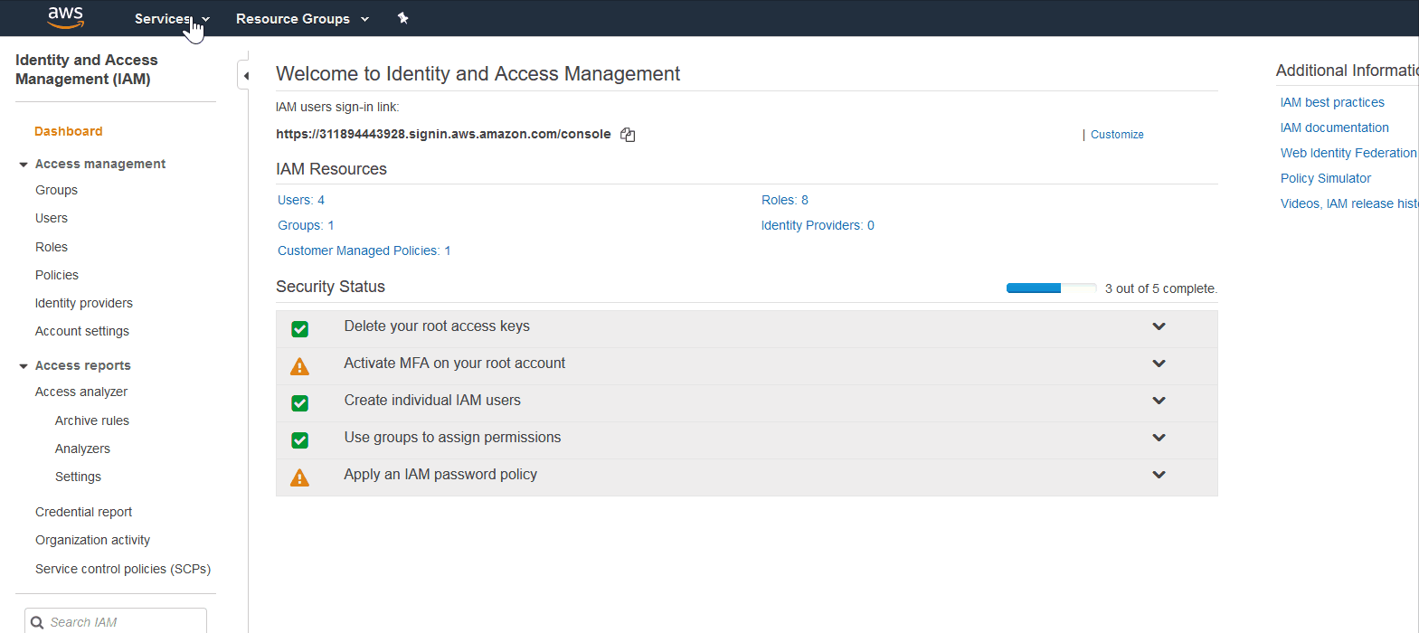Image resolution: width=1419 pixels, height=633 pixels.
Task: Click green check beside Use groups to assign permissions
Action: (300, 440)
